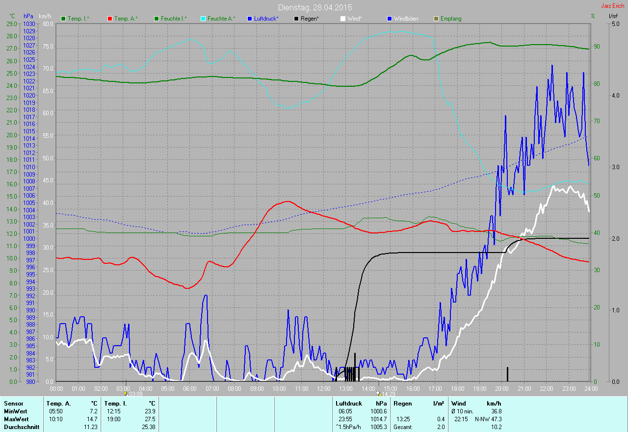Click the cyan Feuchte A. legend square
Viewport: 628px width, 432px height.
click(x=203, y=19)
